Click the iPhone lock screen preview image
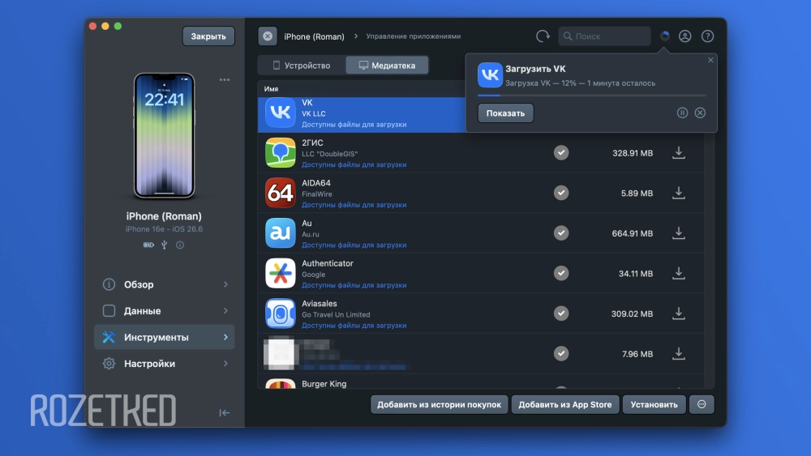811x456 pixels. pos(164,135)
